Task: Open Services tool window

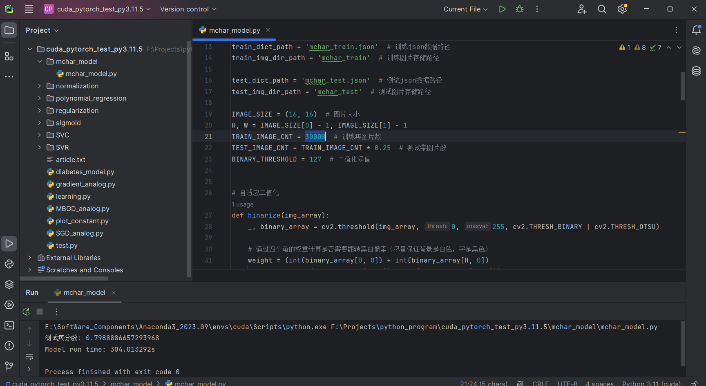Action: click(9, 305)
